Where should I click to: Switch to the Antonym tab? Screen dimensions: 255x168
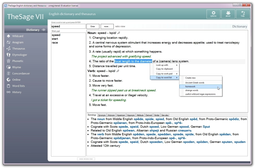pyautogui.click(x=111, y=115)
